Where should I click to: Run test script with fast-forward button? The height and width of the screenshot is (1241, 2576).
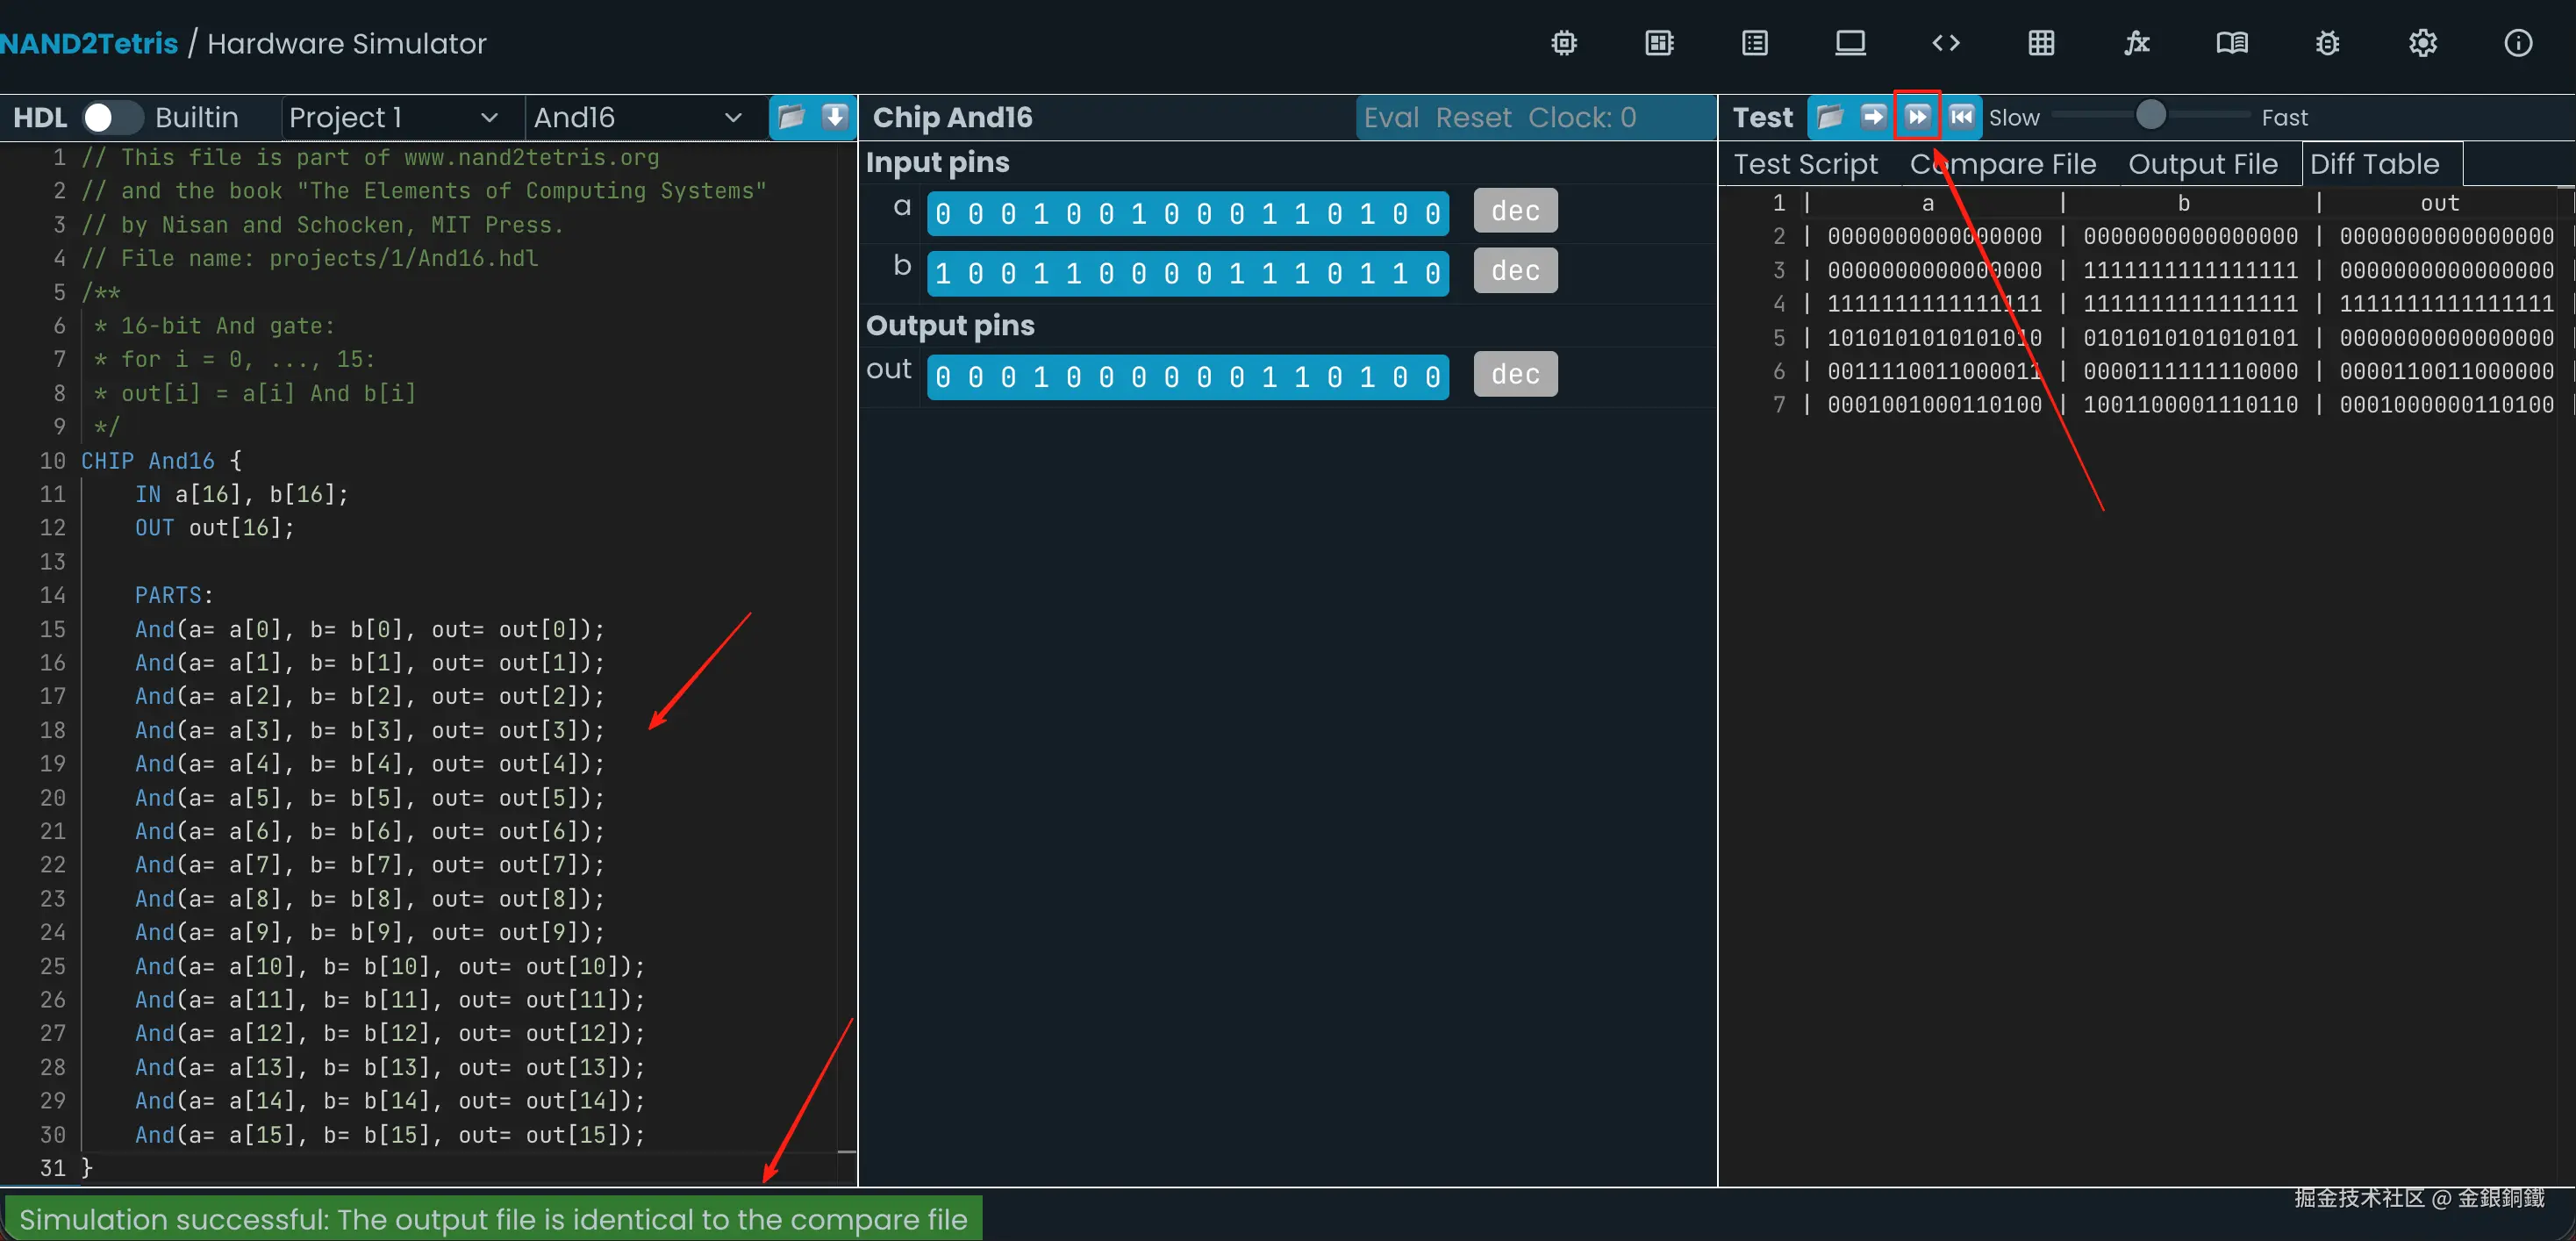click(1917, 117)
